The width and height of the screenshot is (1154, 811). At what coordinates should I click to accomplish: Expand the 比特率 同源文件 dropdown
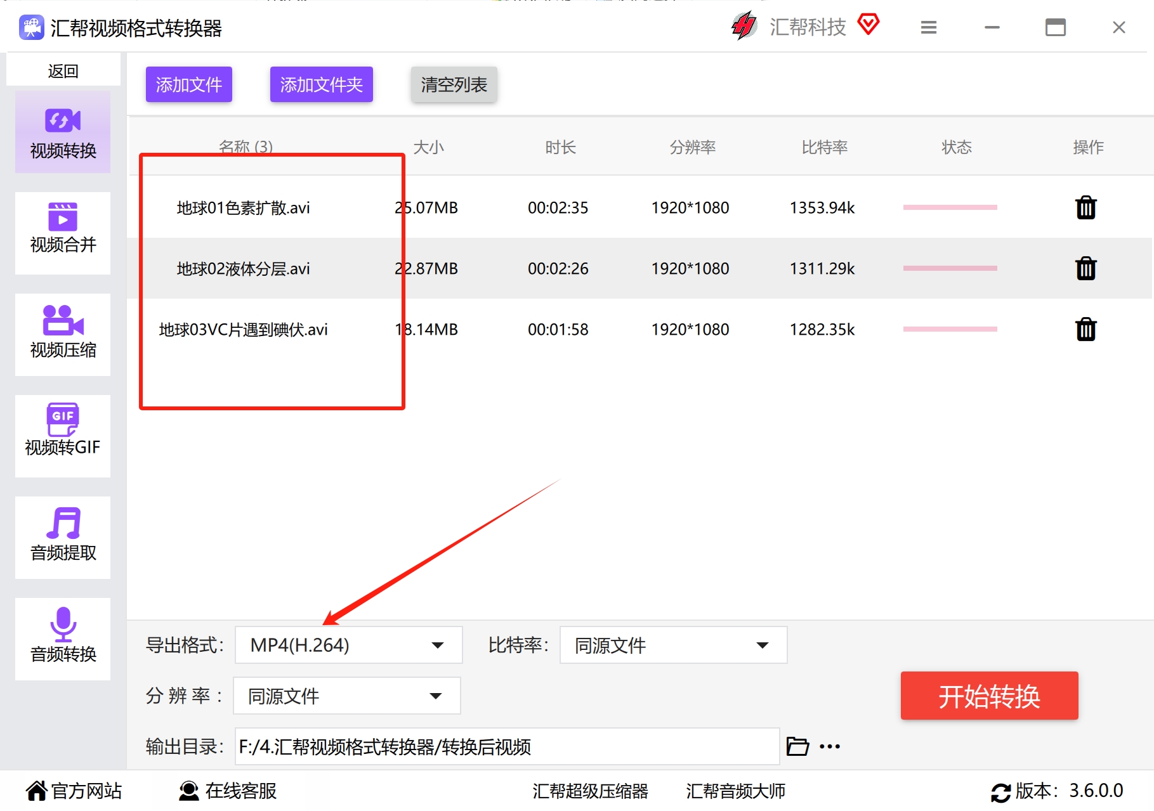(673, 645)
